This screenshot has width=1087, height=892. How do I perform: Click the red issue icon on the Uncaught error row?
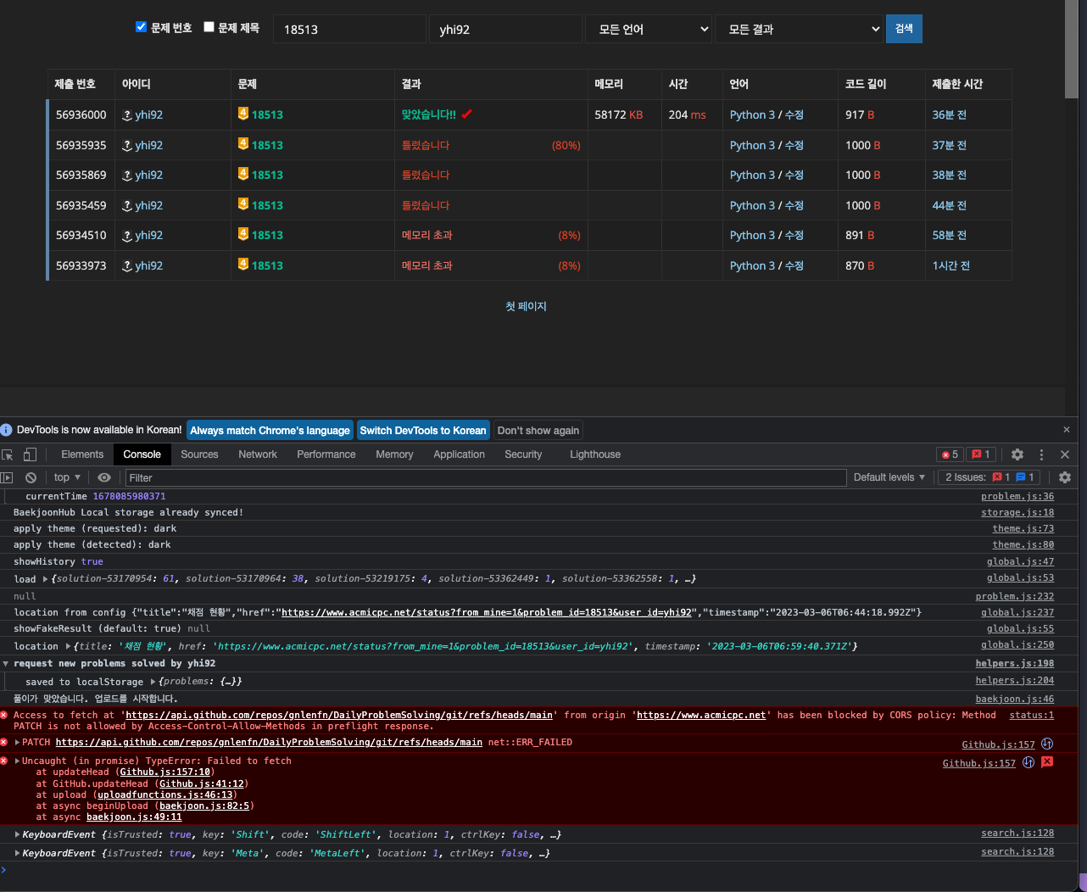(1047, 762)
